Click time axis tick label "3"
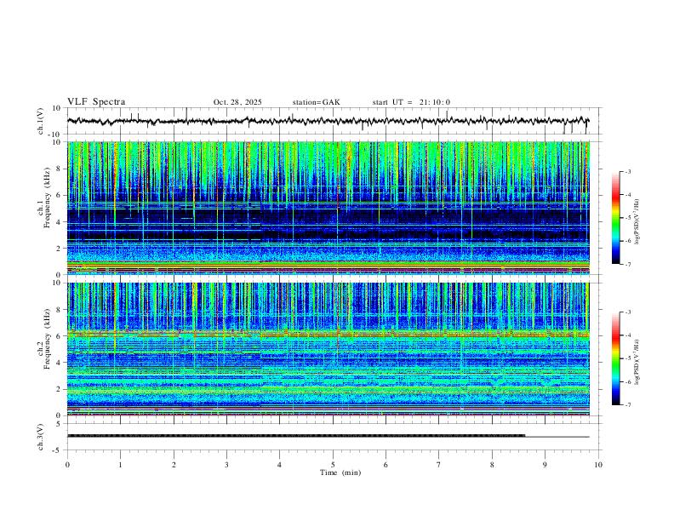 pyautogui.click(x=226, y=465)
